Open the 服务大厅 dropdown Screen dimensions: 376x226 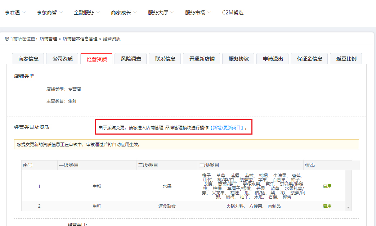pyautogui.click(x=158, y=12)
